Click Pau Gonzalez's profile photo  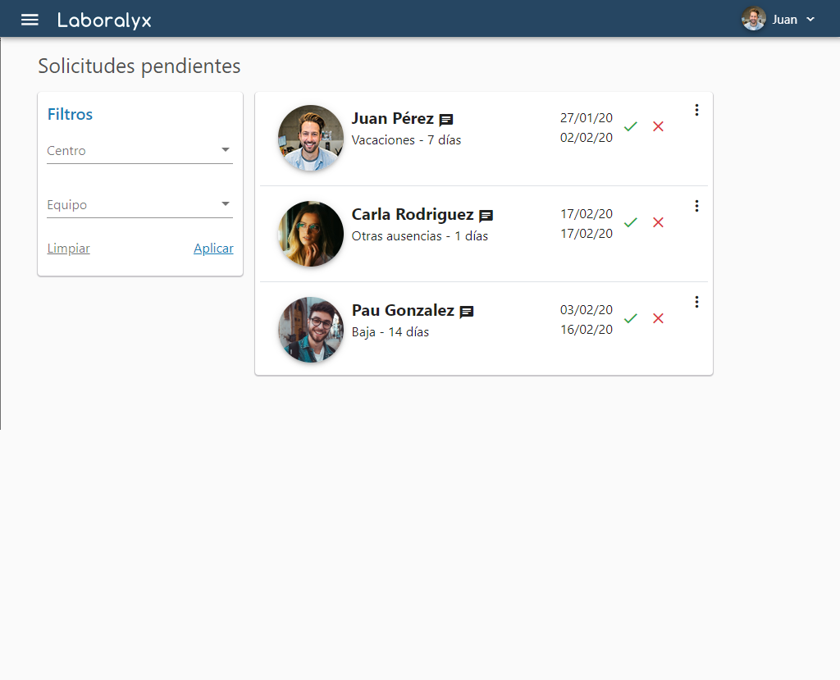tap(311, 330)
